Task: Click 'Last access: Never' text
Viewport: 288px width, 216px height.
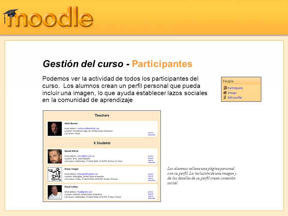Action: (72, 133)
